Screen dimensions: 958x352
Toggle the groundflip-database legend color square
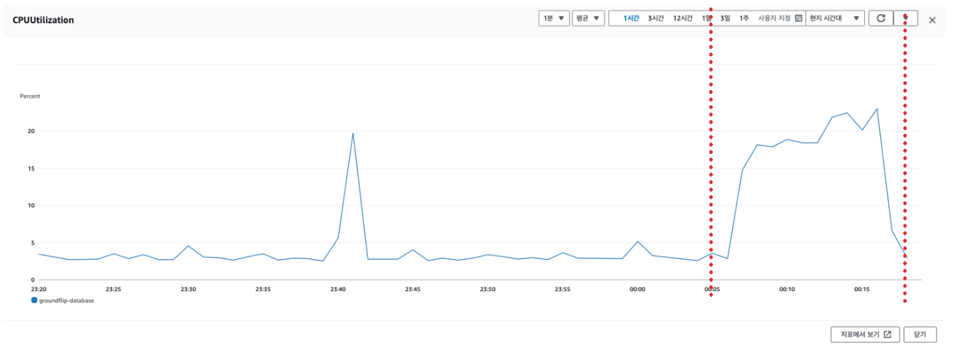[34, 300]
